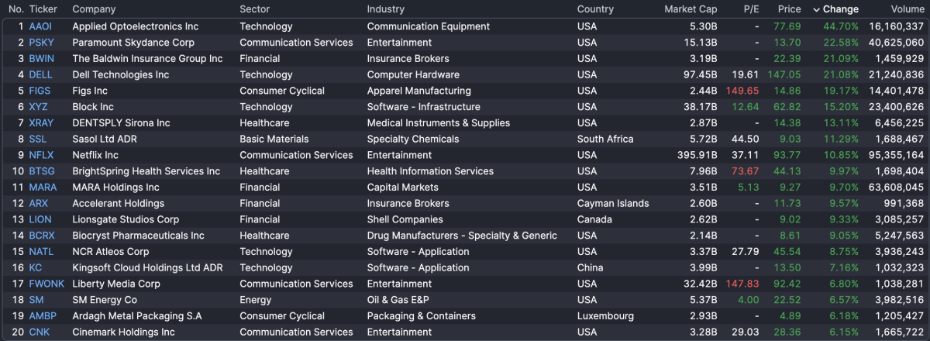Viewport: 930px width, 341px height.
Task: Select the Paramount Skydance Corp row
Action: coord(133,43)
